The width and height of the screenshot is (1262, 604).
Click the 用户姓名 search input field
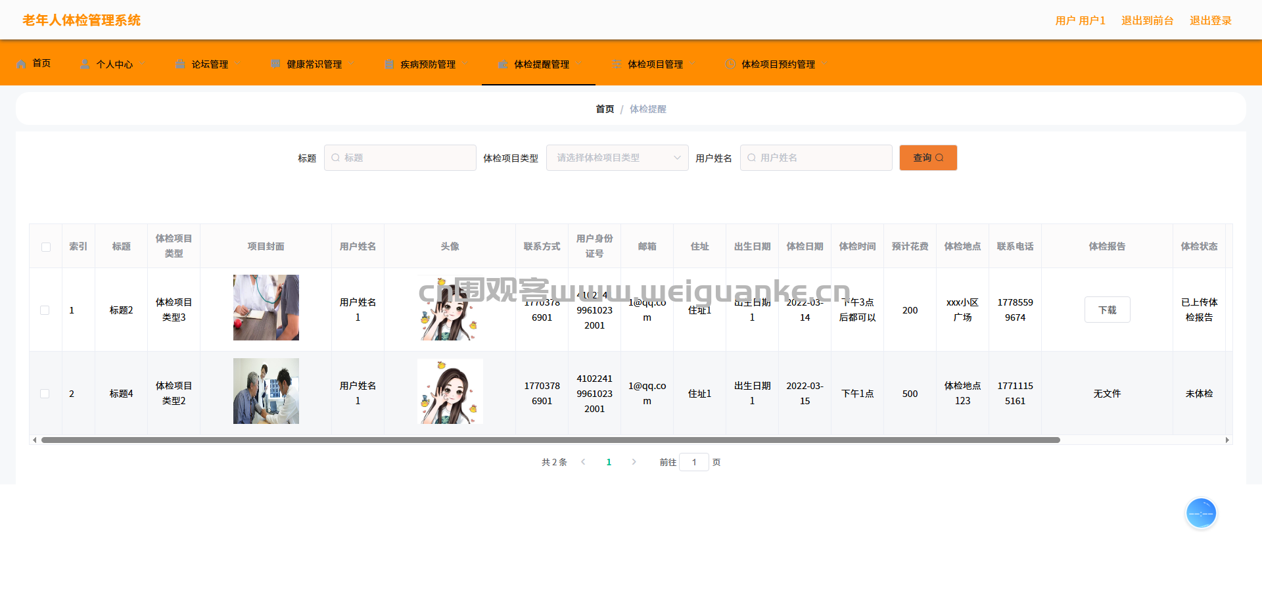(816, 158)
